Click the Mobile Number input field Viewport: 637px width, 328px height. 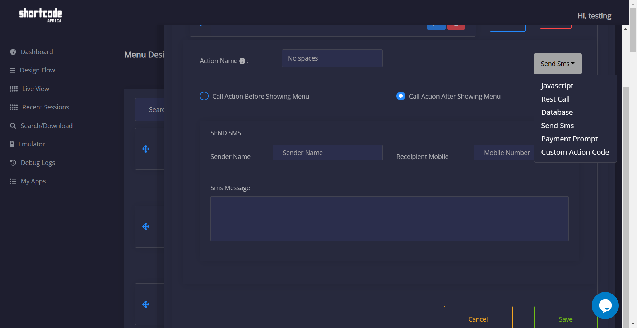coord(504,153)
